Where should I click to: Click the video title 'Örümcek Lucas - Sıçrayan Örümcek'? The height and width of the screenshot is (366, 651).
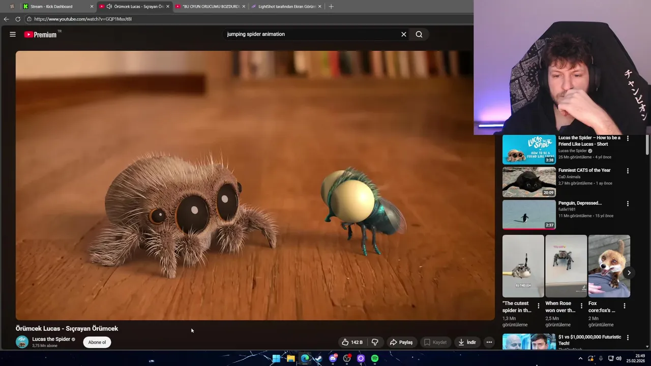coord(67,328)
